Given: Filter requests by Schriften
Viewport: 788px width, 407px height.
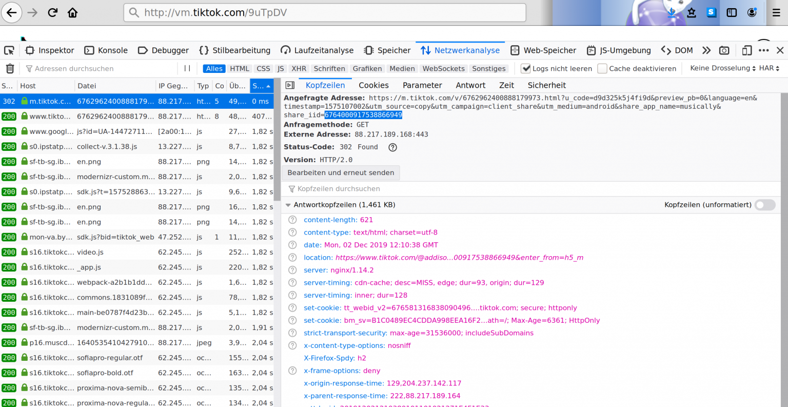Looking at the screenshot, I should pyautogui.click(x=329, y=69).
